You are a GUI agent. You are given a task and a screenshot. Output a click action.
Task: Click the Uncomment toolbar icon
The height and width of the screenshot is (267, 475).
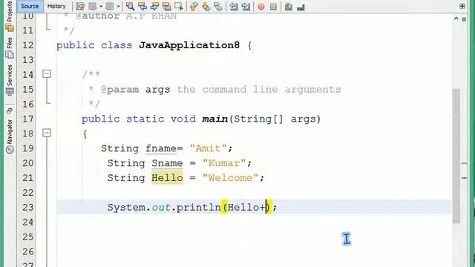pyautogui.click(x=301, y=7)
